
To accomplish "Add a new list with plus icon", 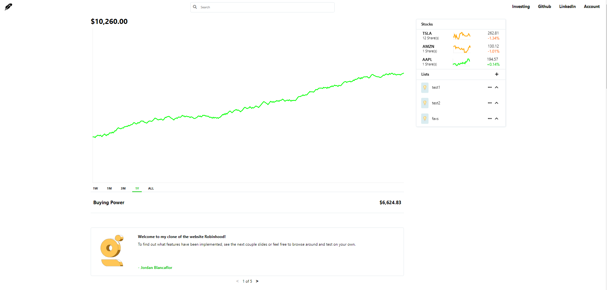I will click(497, 74).
